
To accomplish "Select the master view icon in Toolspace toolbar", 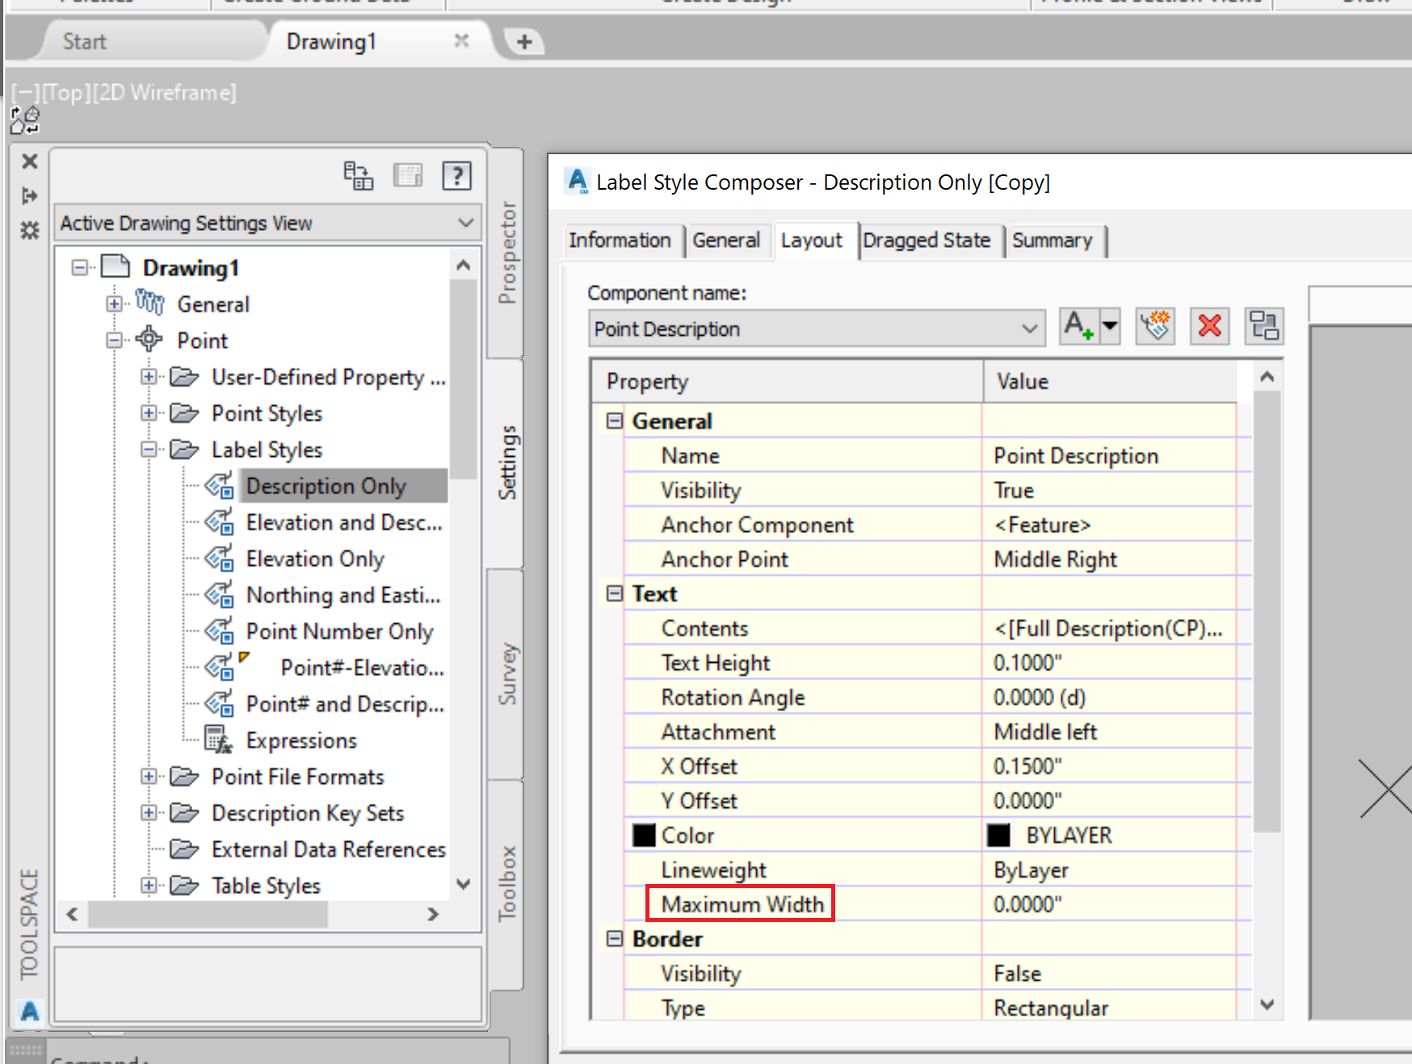I will (x=359, y=175).
